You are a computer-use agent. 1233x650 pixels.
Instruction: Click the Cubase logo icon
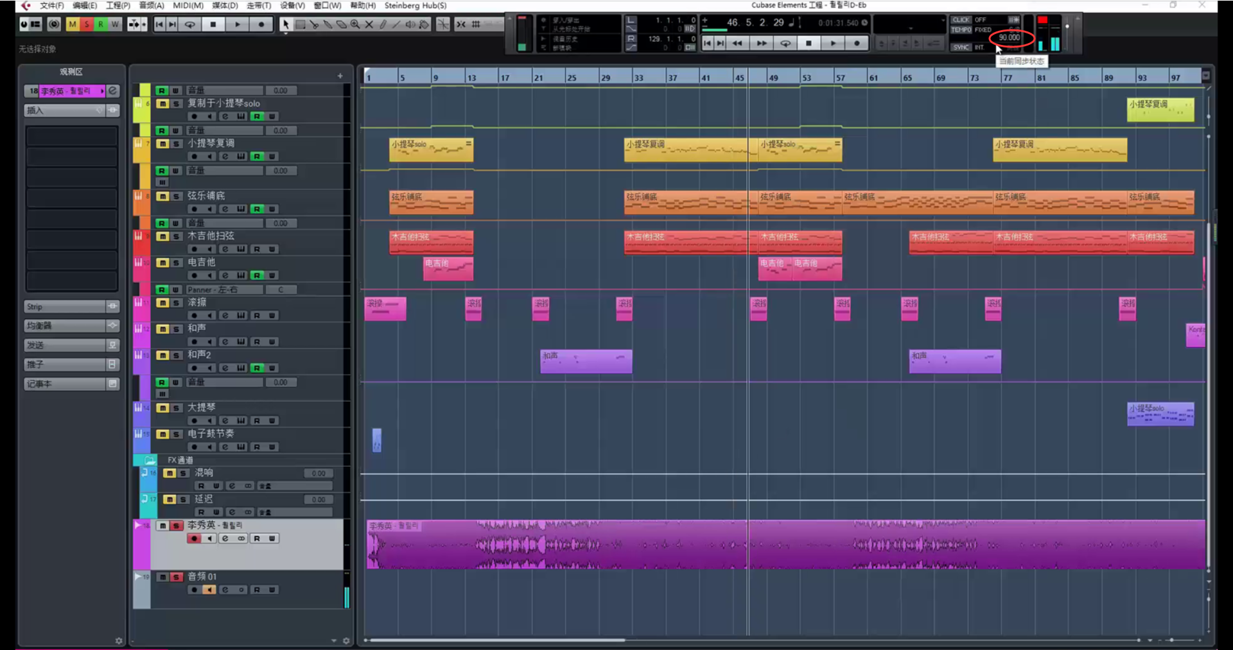tap(26, 6)
